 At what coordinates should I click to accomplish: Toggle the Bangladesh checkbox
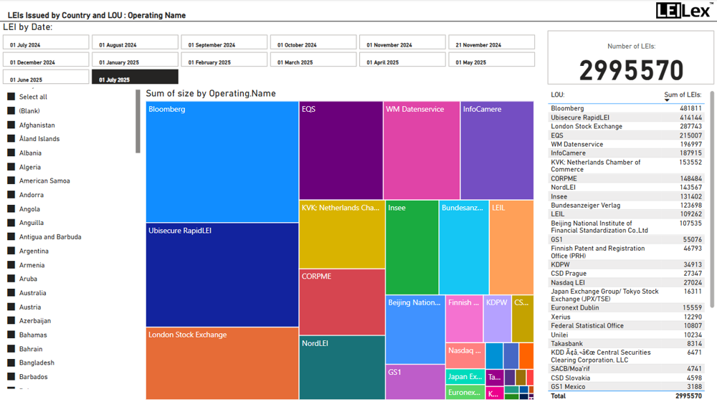[x=11, y=363]
